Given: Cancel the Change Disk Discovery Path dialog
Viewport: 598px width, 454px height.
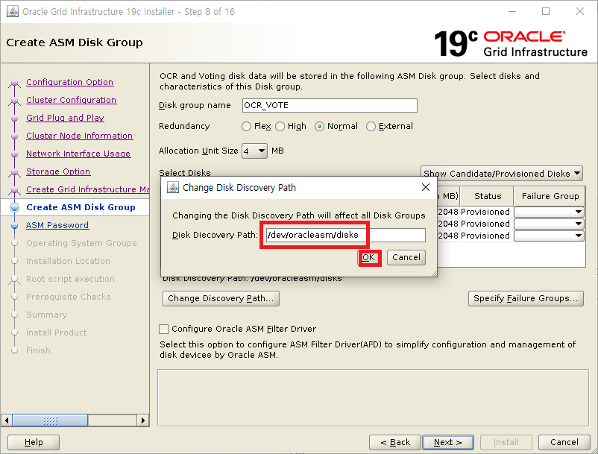Looking at the screenshot, I should [406, 257].
